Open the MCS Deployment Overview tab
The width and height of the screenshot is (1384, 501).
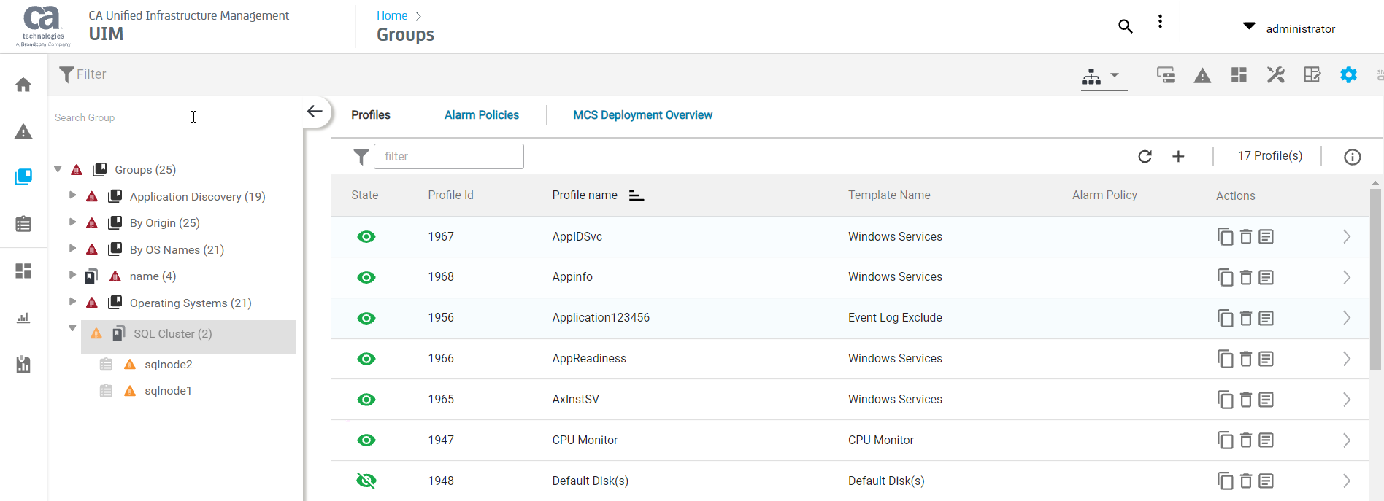point(642,115)
